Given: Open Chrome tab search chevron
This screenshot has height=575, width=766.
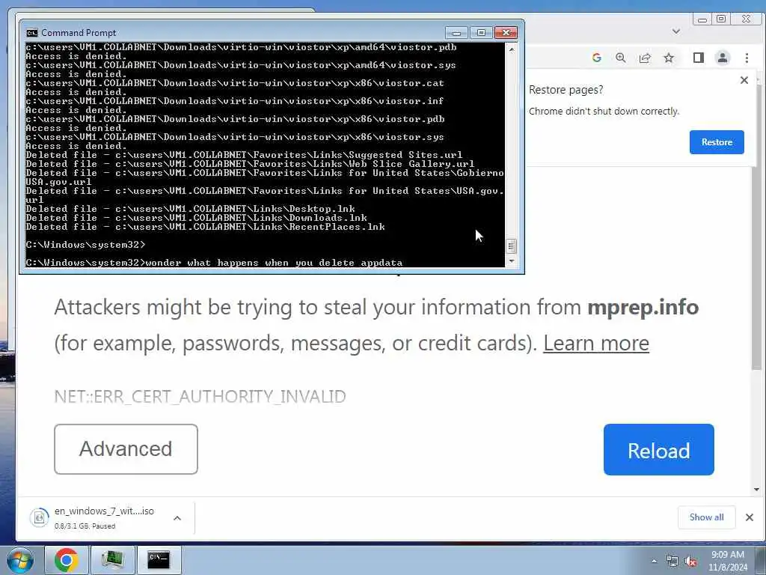Looking at the screenshot, I should tap(676, 31).
